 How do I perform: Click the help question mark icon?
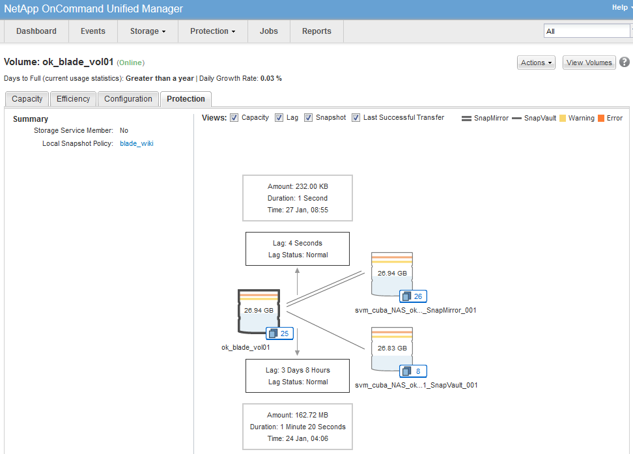tap(625, 63)
